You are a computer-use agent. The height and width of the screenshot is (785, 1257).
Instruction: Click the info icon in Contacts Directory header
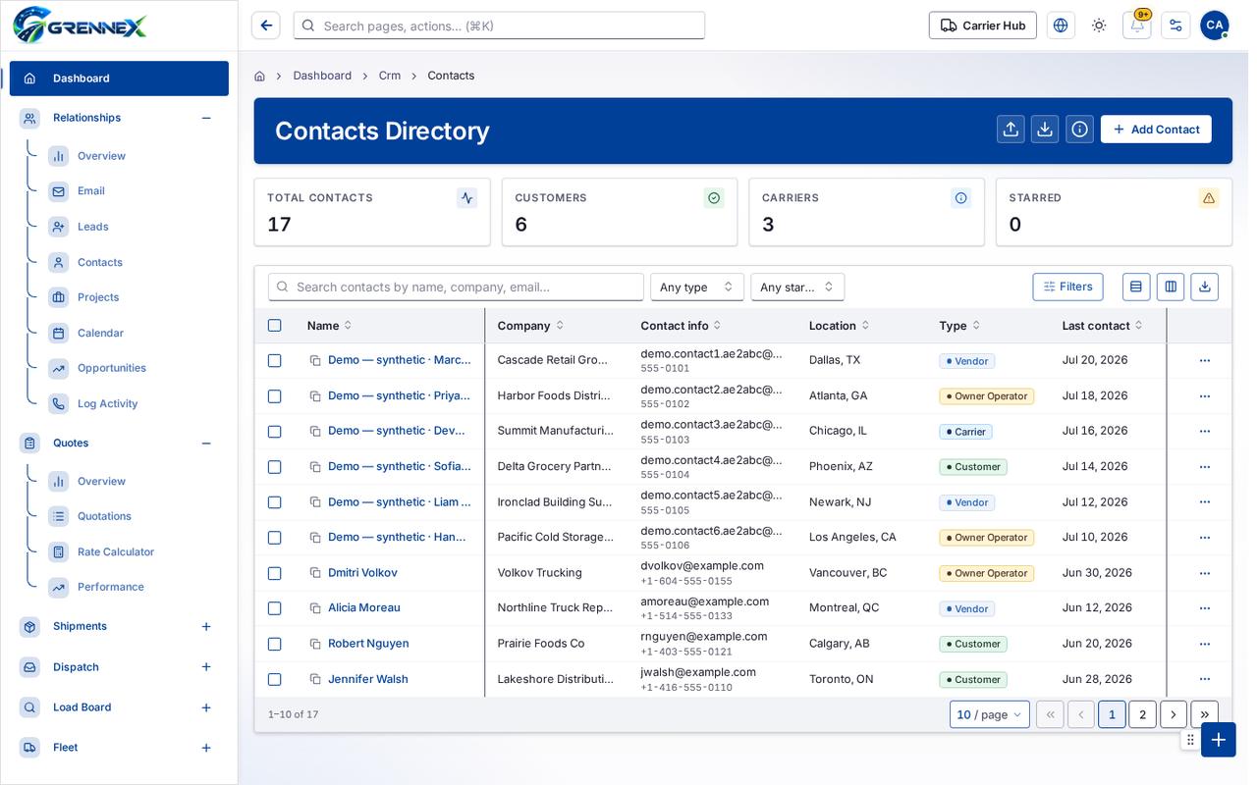[1079, 129]
